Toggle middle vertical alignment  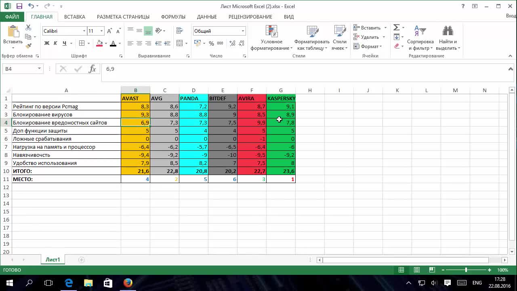coord(139,31)
